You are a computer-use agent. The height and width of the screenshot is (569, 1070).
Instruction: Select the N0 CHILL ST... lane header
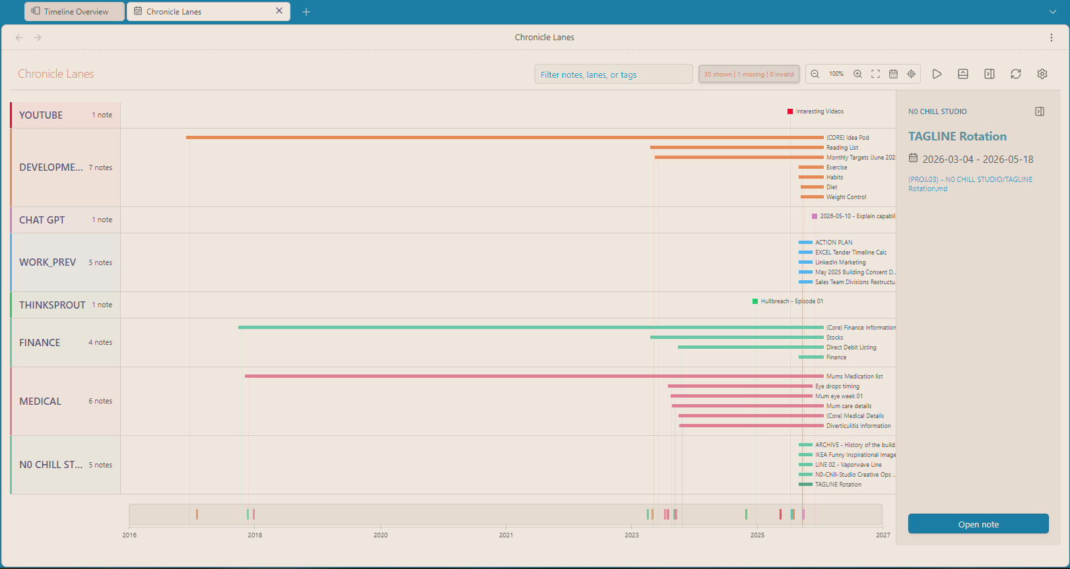tap(65, 465)
